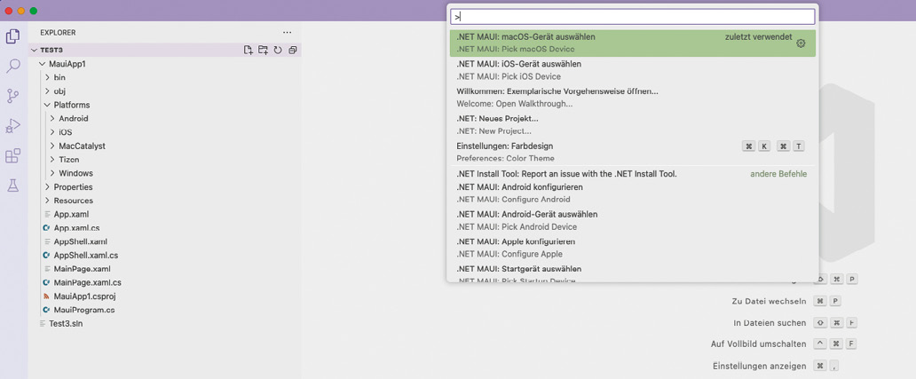The image size is (916, 379).
Task: Click the C# icon of App.xaml.cs
Action: 46,228
